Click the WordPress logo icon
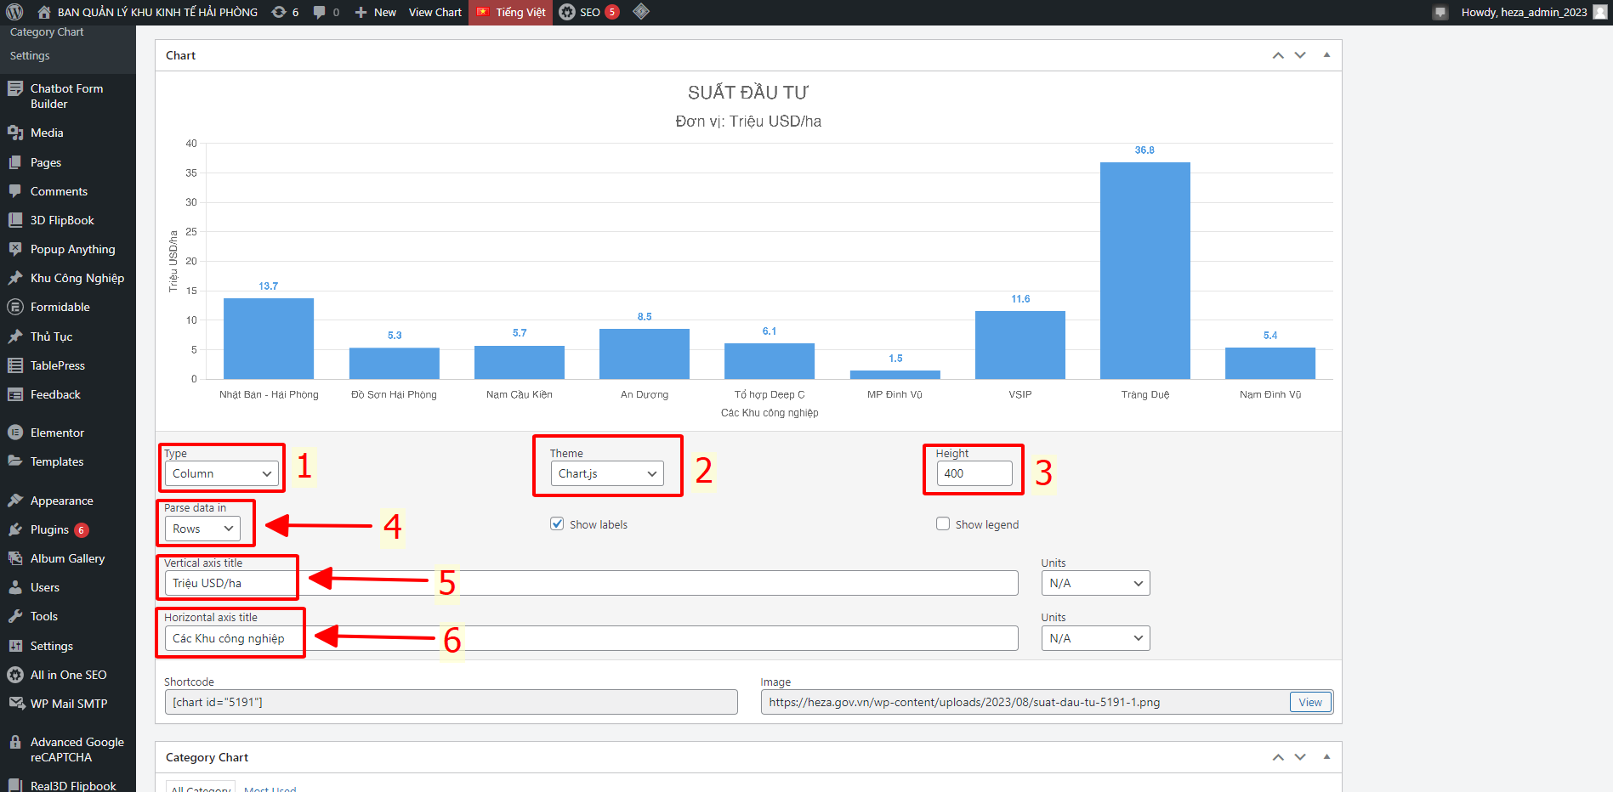 point(14,12)
